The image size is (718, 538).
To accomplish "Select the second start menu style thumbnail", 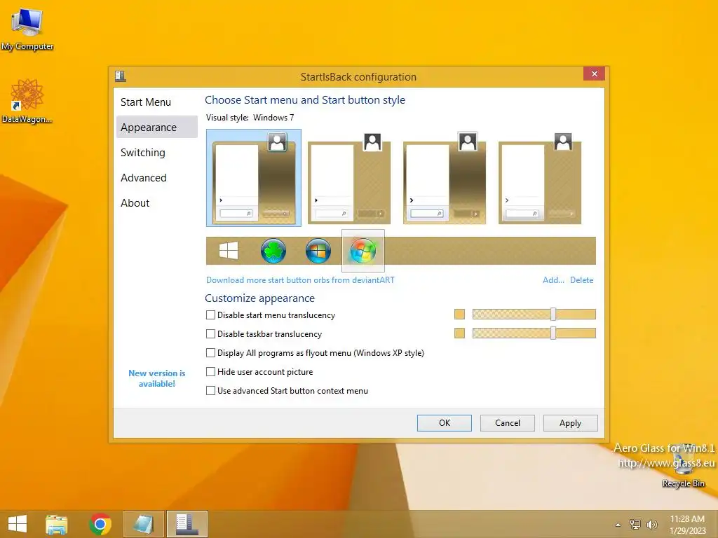I will 349,177.
